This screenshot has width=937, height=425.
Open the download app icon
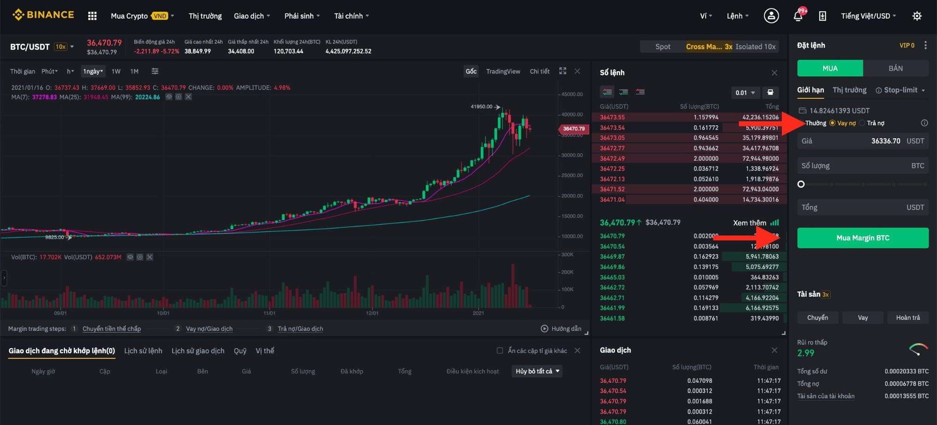coord(822,16)
